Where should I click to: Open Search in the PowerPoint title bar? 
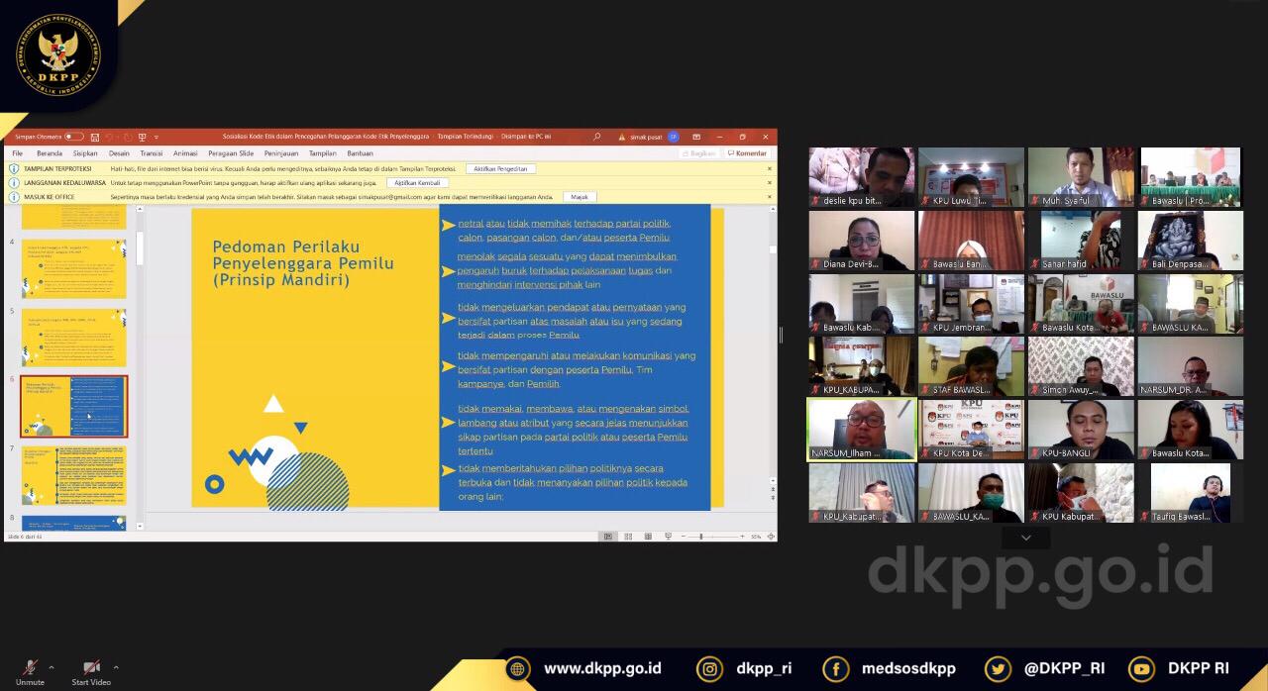tap(595, 137)
